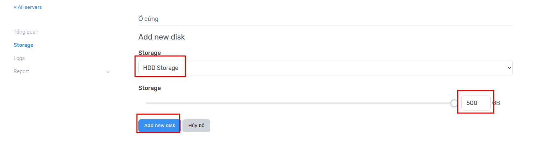Screen dimensions: 545x157
Task: Click the Report sidebar item
Action: click(x=21, y=71)
